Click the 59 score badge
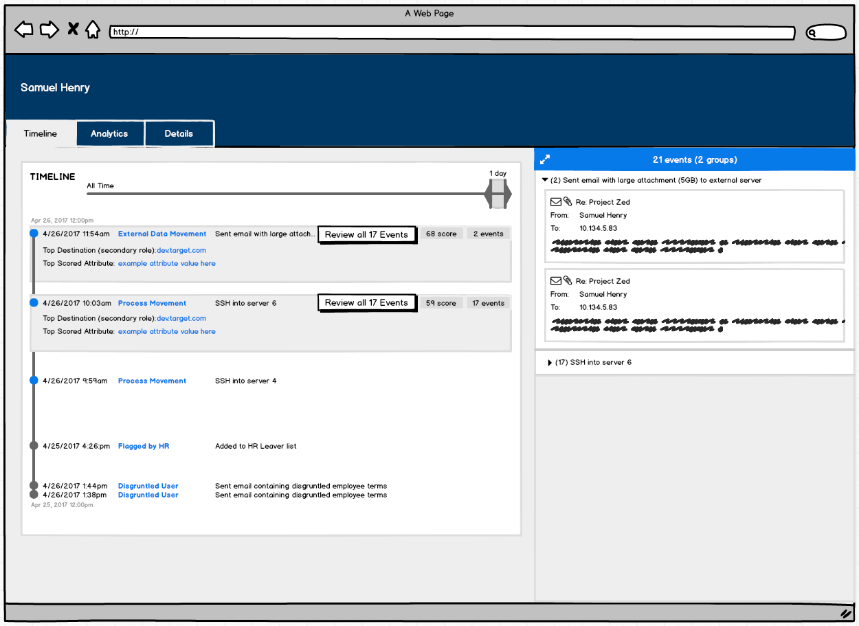Screen dimensions: 859x626 441,303
